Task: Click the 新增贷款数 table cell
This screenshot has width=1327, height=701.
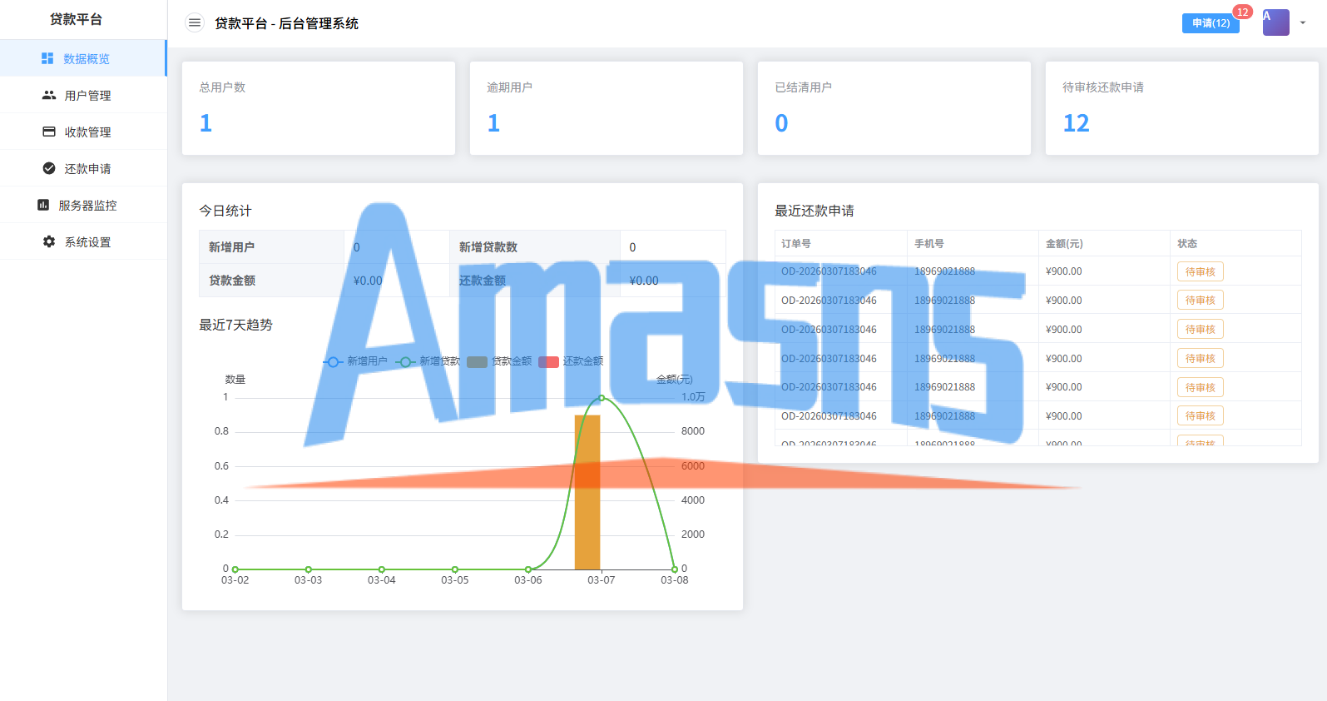Action: pos(535,247)
